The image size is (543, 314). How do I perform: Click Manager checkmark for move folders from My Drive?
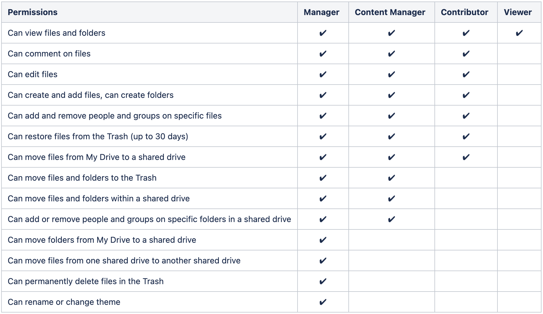(x=323, y=240)
